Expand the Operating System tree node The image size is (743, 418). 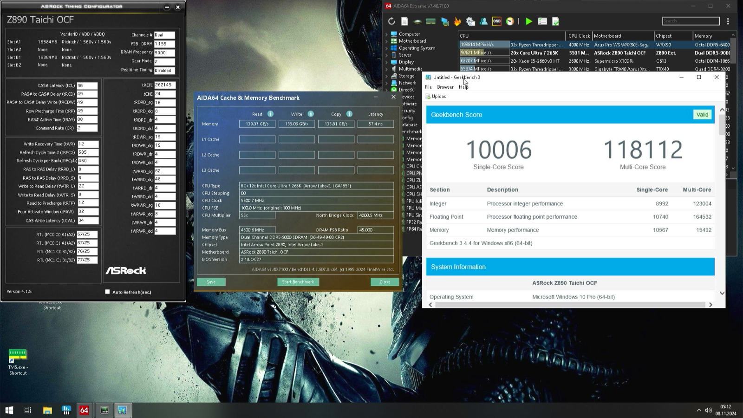click(386, 48)
